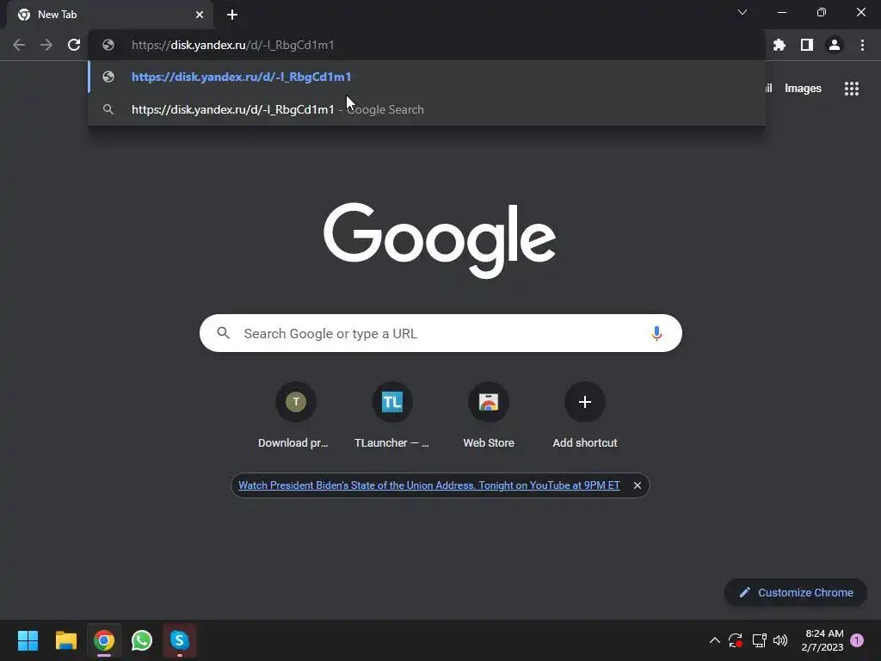Open the volume tray icon

(780, 640)
